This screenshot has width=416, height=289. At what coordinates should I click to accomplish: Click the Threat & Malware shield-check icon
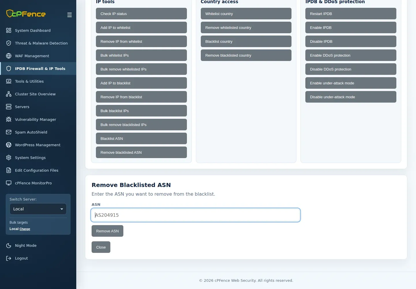pyautogui.click(x=9, y=43)
